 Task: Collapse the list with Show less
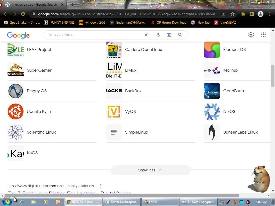point(150,170)
